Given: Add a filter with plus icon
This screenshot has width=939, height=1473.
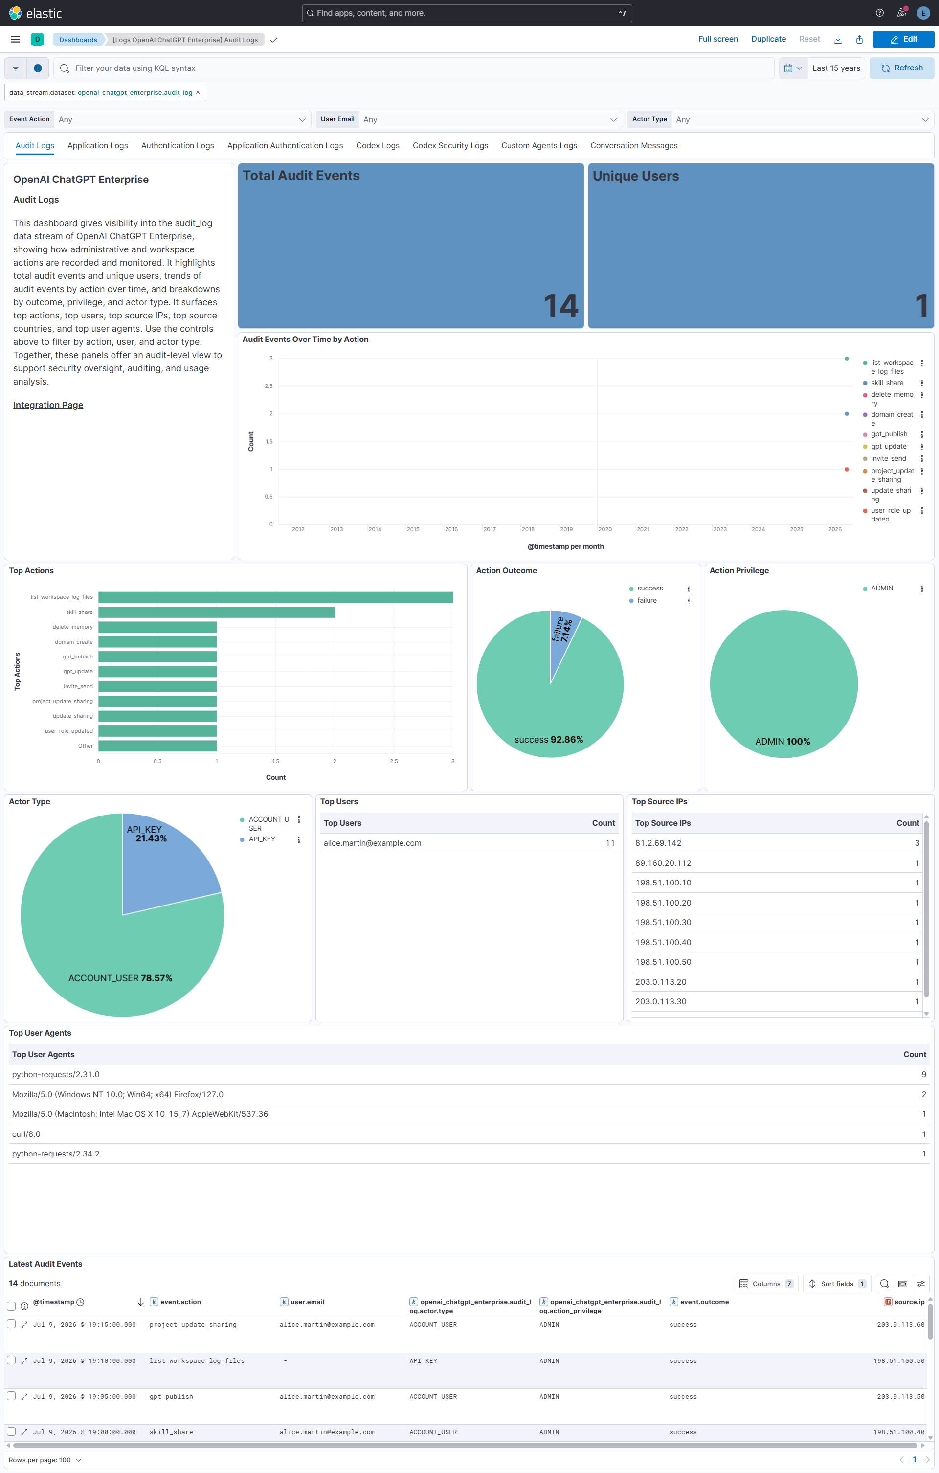Looking at the screenshot, I should (x=37, y=68).
